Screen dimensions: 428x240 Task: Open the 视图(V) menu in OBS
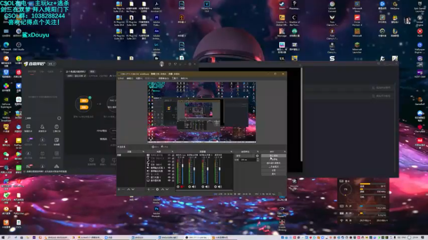click(x=139, y=78)
